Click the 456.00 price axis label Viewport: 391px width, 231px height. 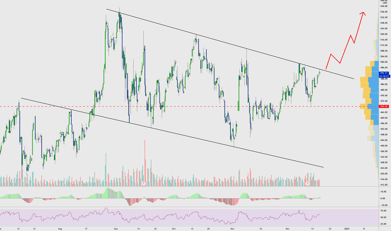tap(384, 123)
